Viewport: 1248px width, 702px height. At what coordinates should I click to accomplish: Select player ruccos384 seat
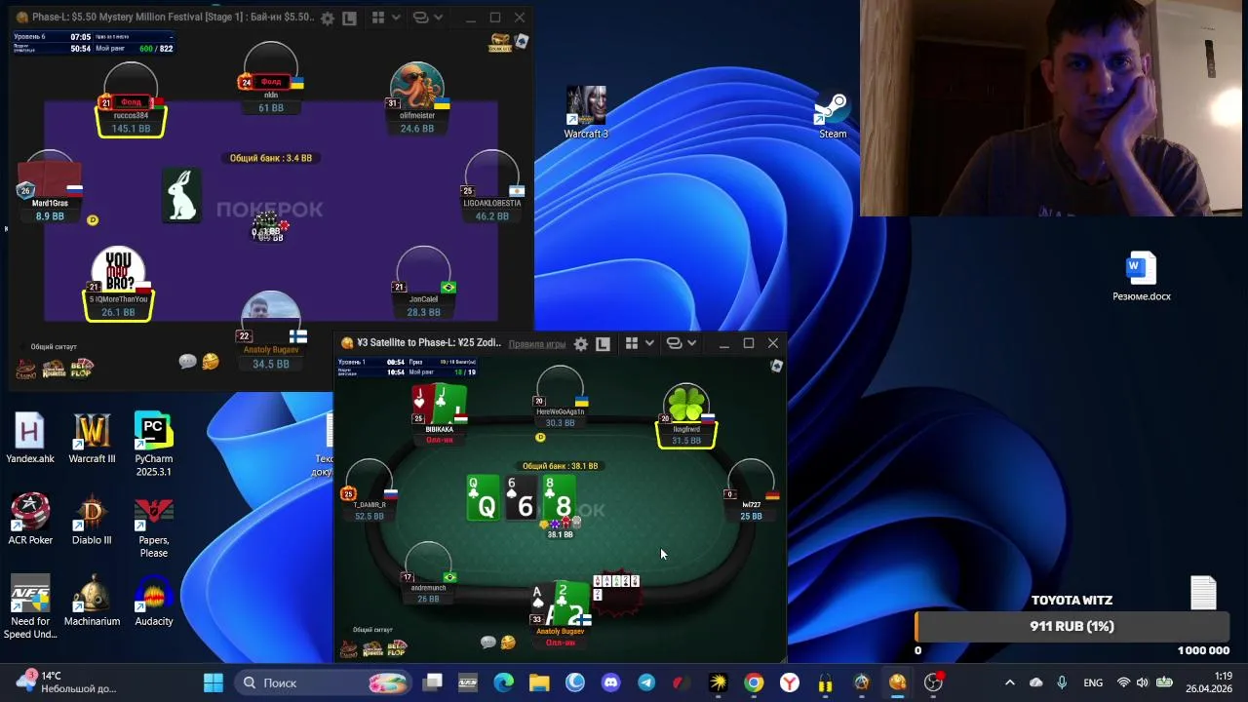(x=131, y=99)
